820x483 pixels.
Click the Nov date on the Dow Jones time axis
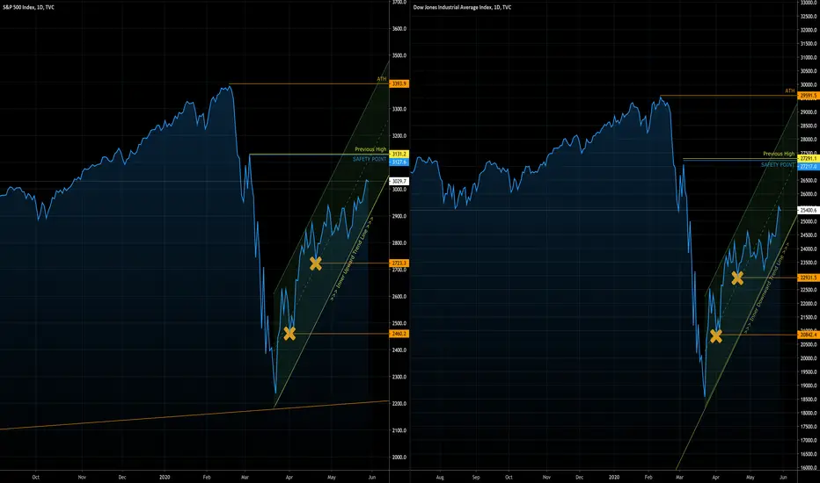[546, 477]
